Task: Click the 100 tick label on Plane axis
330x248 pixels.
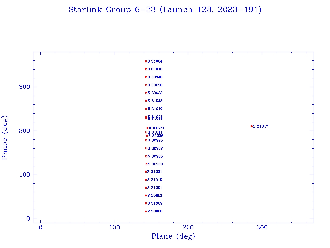Action: coord(114,228)
